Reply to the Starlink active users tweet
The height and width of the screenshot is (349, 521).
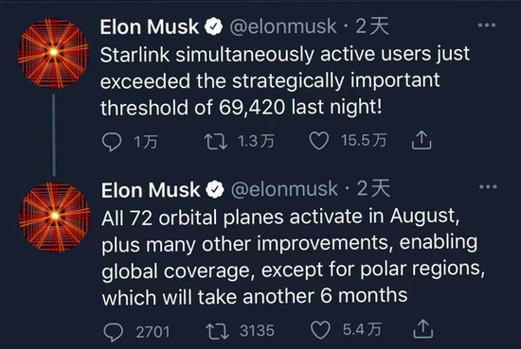pyautogui.click(x=112, y=142)
